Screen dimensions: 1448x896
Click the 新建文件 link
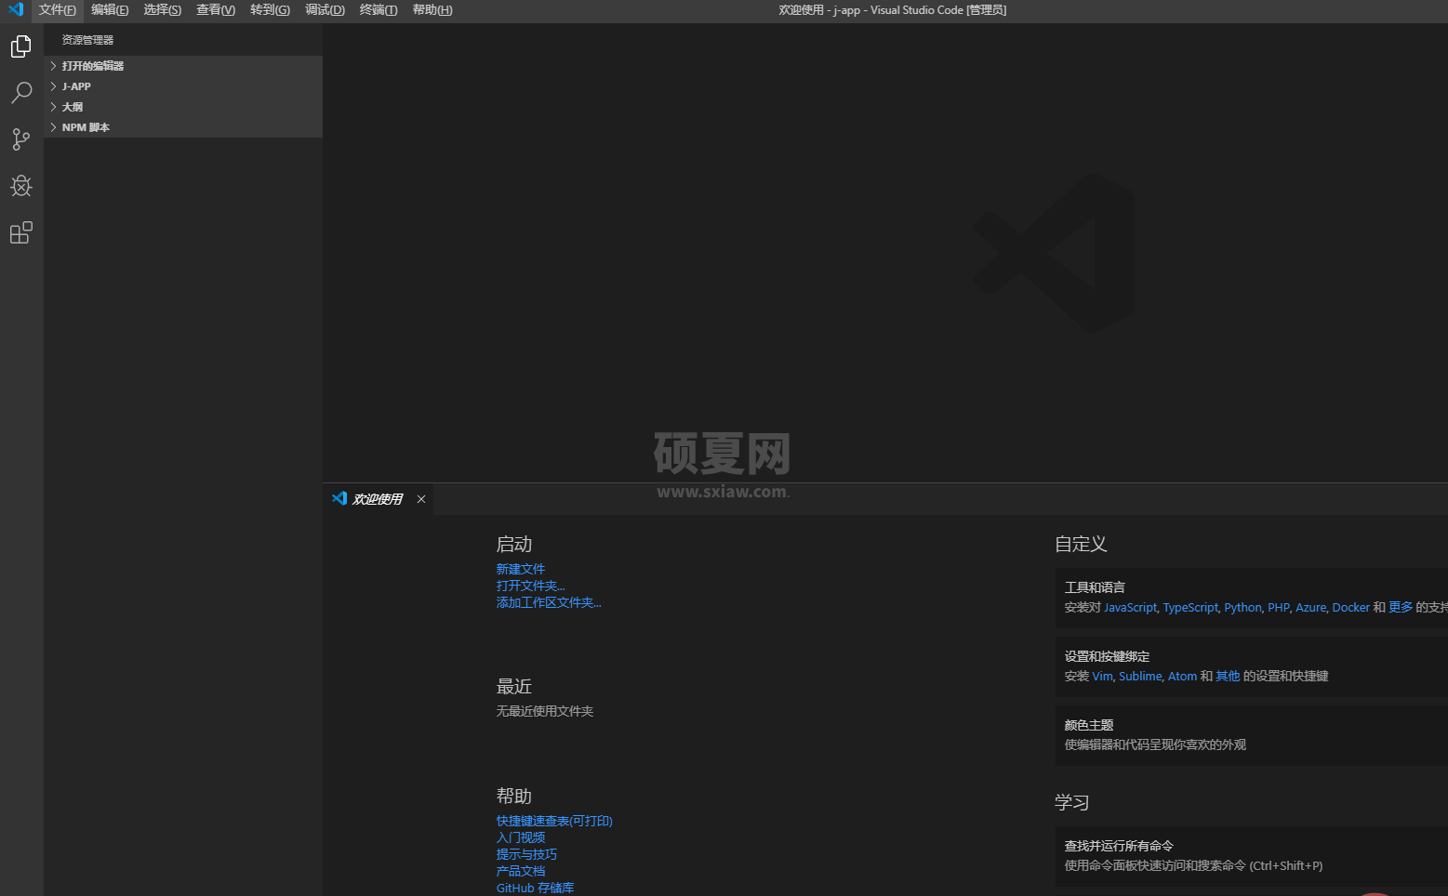pyautogui.click(x=521, y=569)
